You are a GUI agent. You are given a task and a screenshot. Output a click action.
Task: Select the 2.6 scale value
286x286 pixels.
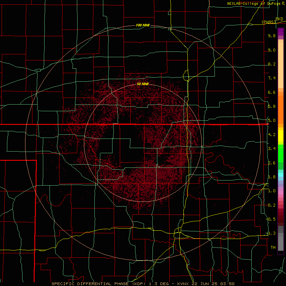click(272, 163)
